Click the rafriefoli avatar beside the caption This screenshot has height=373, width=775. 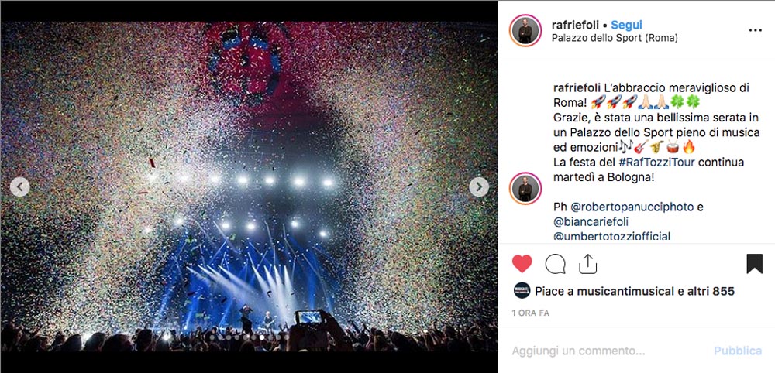(x=525, y=189)
